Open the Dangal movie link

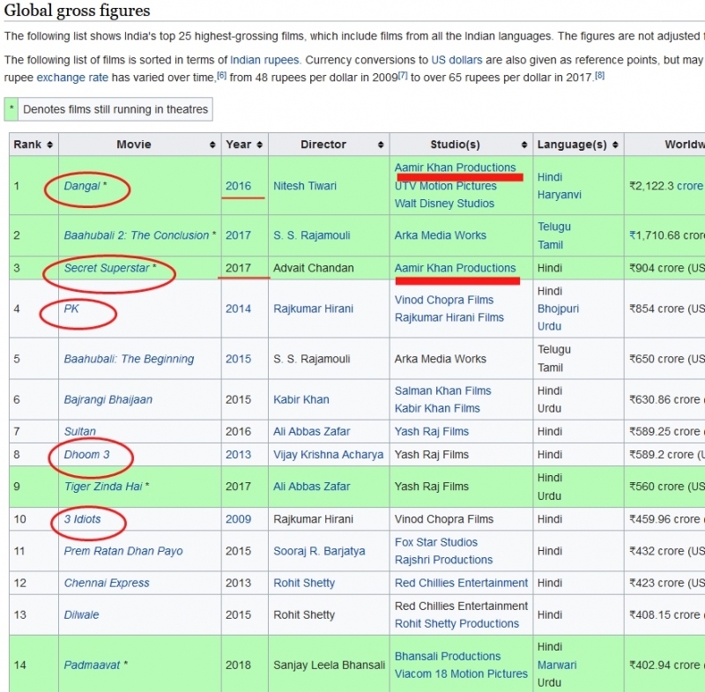[82, 186]
